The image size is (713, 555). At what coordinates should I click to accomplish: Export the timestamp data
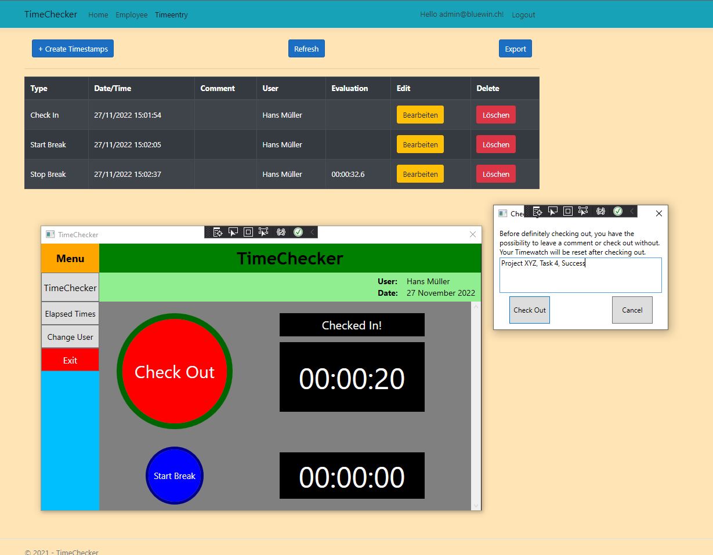point(515,49)
